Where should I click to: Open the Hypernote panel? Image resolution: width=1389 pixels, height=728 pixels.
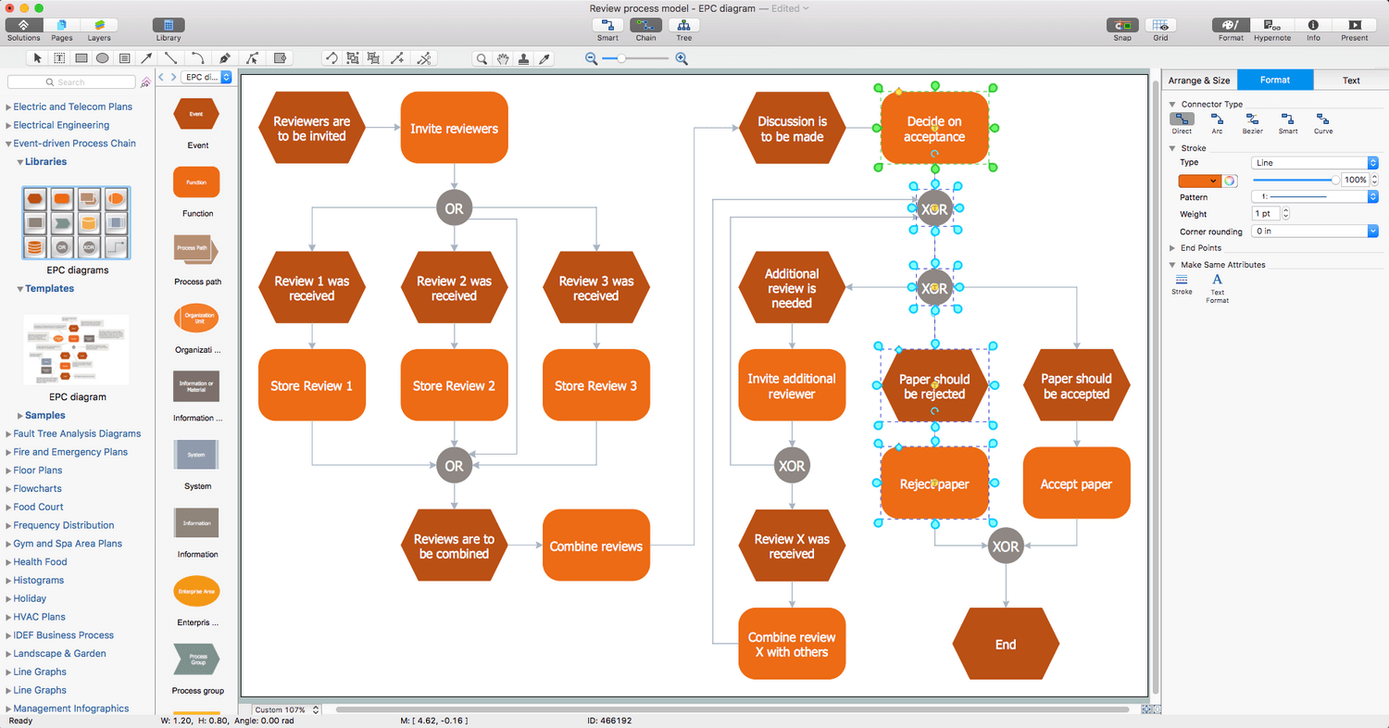[x=1272, y=30]
